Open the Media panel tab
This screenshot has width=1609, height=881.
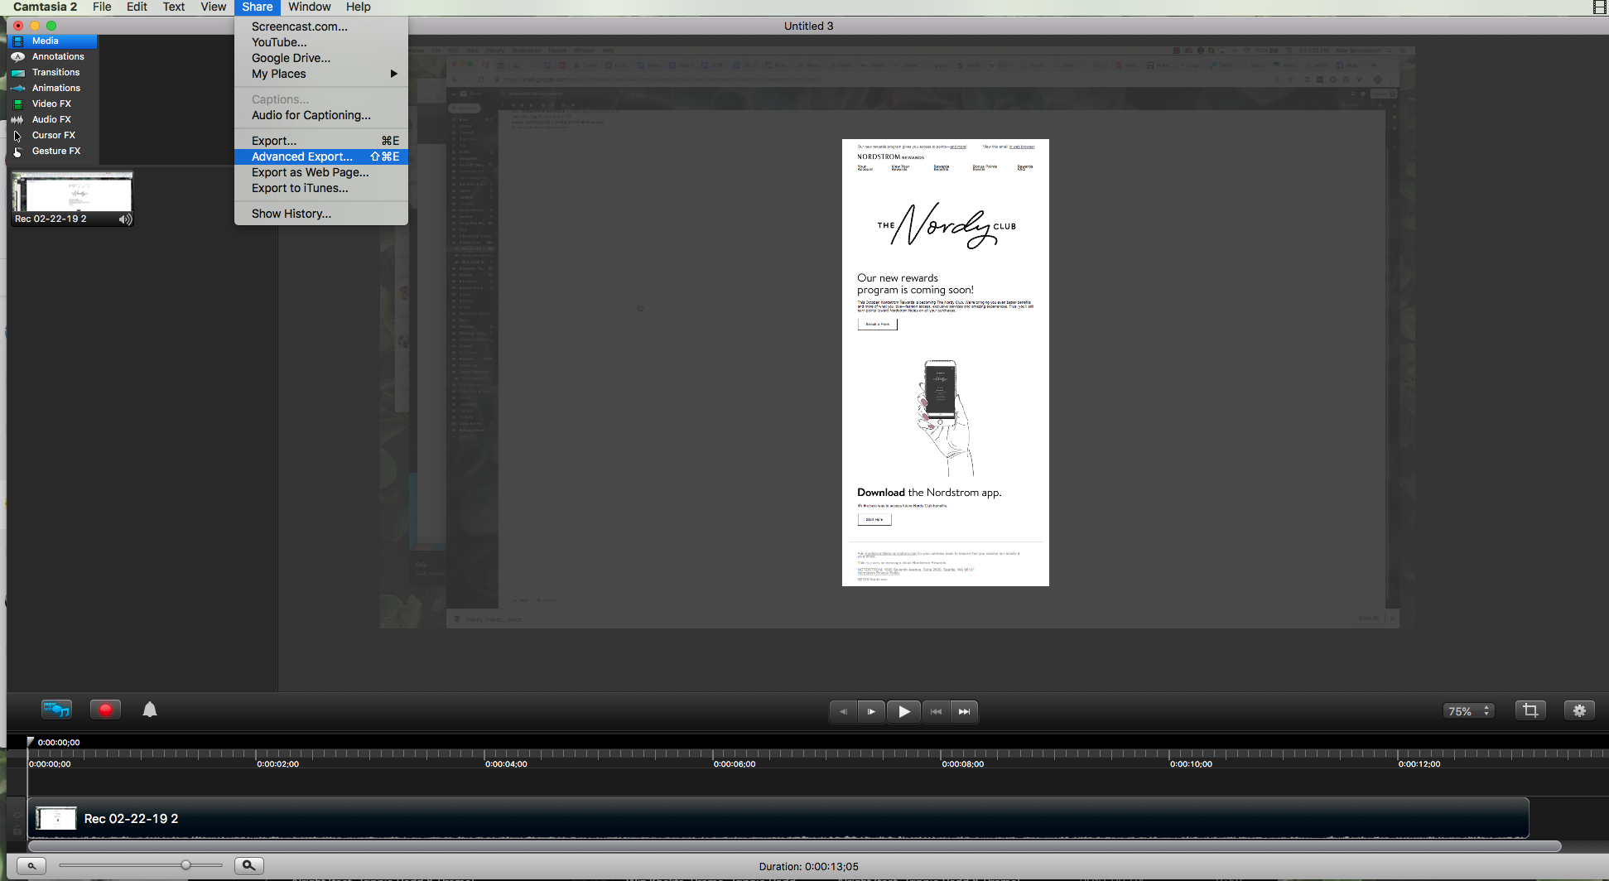point(53,41)
